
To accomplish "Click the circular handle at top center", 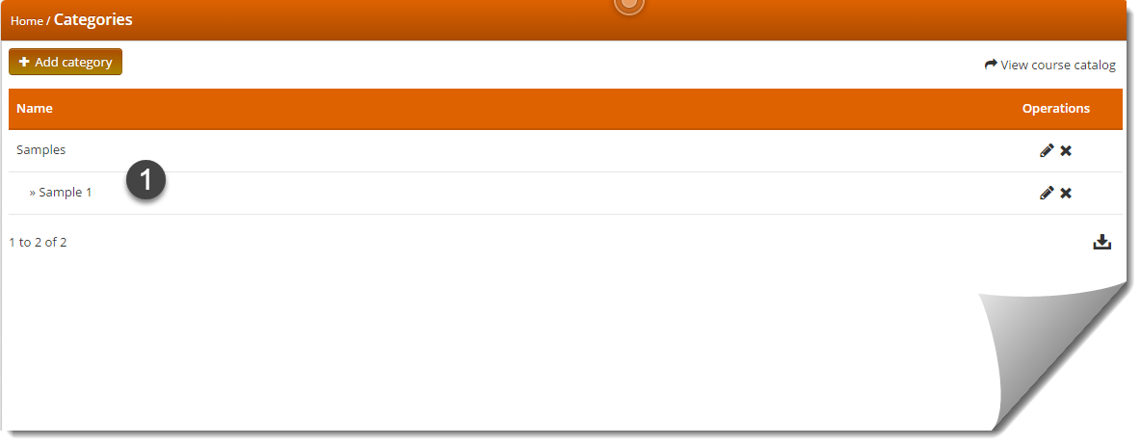I will pyautogui.click(x=629, y=5).
